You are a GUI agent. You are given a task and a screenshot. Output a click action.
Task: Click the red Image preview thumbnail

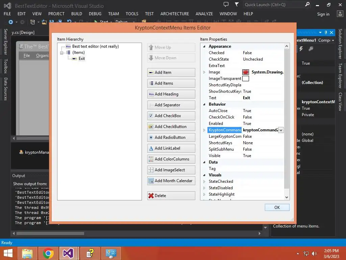[246, 72]
